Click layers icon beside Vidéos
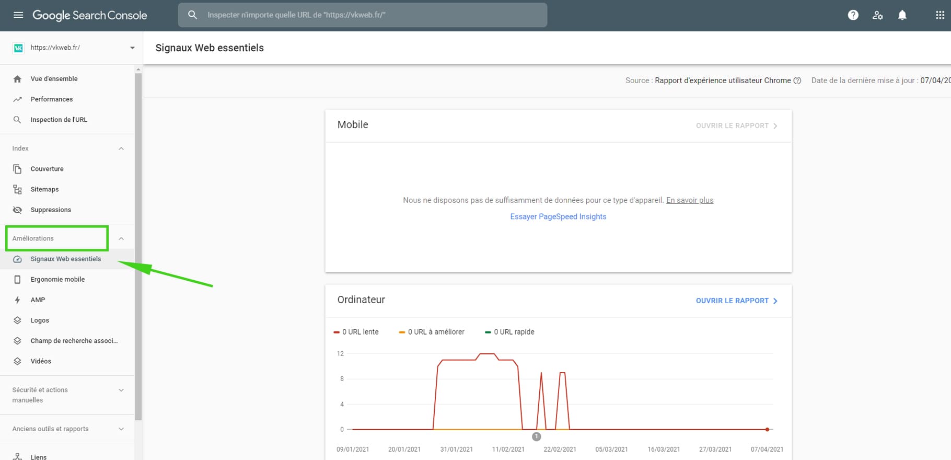The height and width of the screenshot is (460, 951). [17, 361]
